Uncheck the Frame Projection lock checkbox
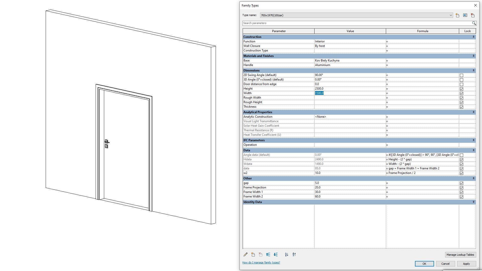The height and width of the screenshot is (271, 482). pos(461,188)
